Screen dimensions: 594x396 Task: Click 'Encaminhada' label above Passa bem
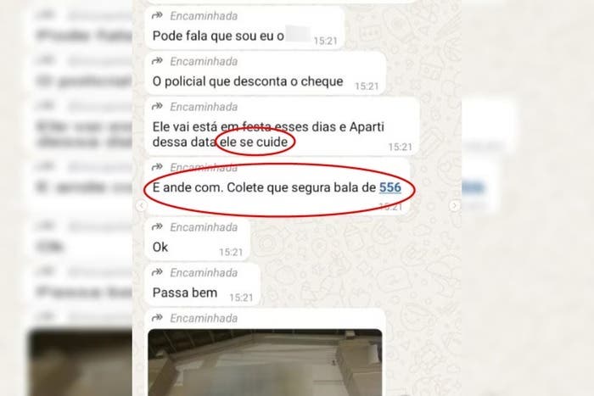pos(204,272)
